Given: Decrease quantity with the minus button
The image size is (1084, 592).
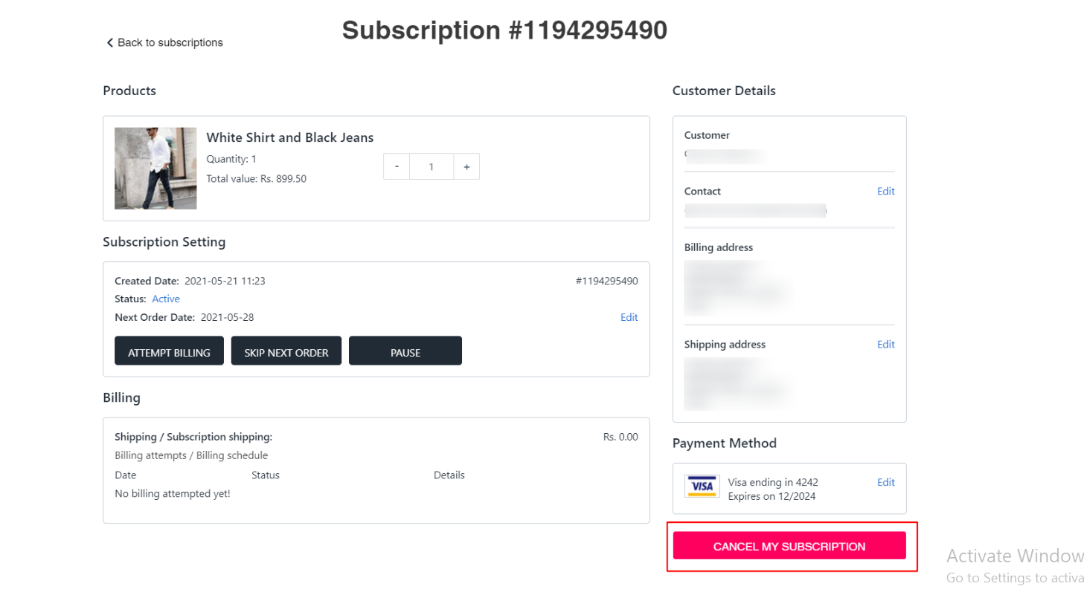Looking at the screenshot, I should click(x=397, y=167).
